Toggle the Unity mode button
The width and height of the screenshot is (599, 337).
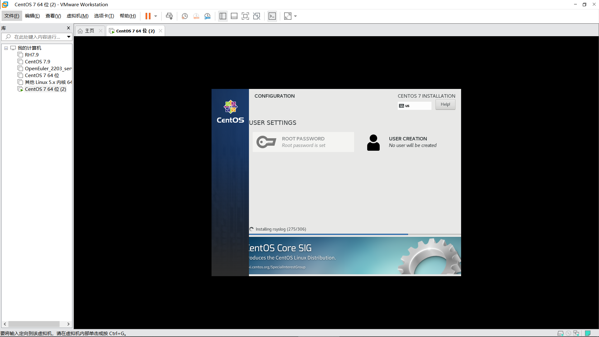(256, 16)
